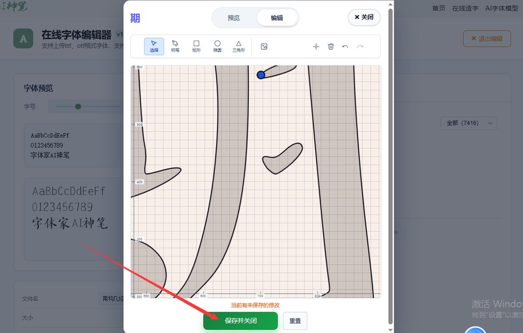
Task: Open the 在线造字 nav link
Action: [465, 8]
